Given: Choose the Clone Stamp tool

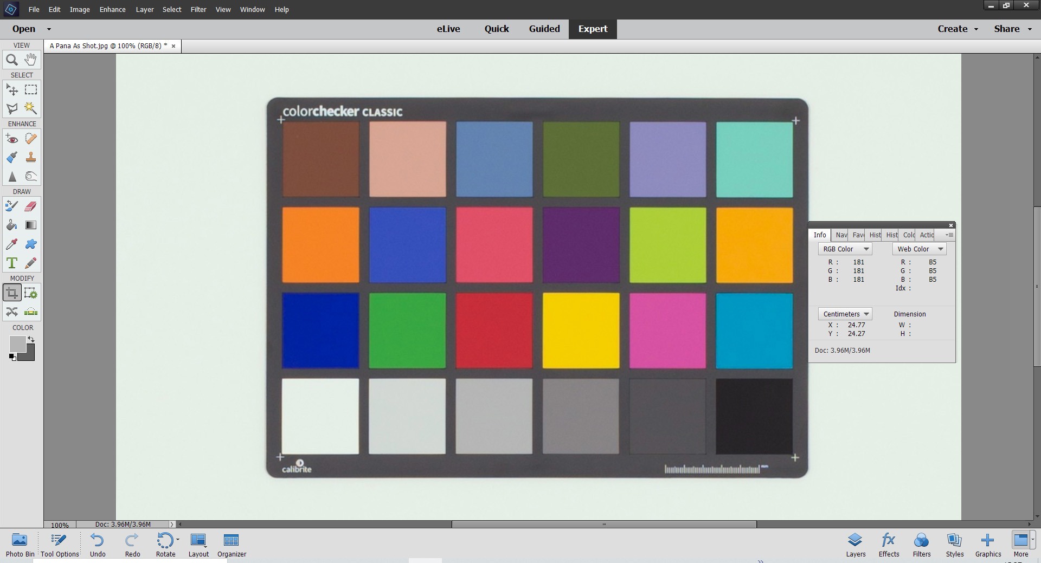Looking at the screenshot, I should point(31,158).
